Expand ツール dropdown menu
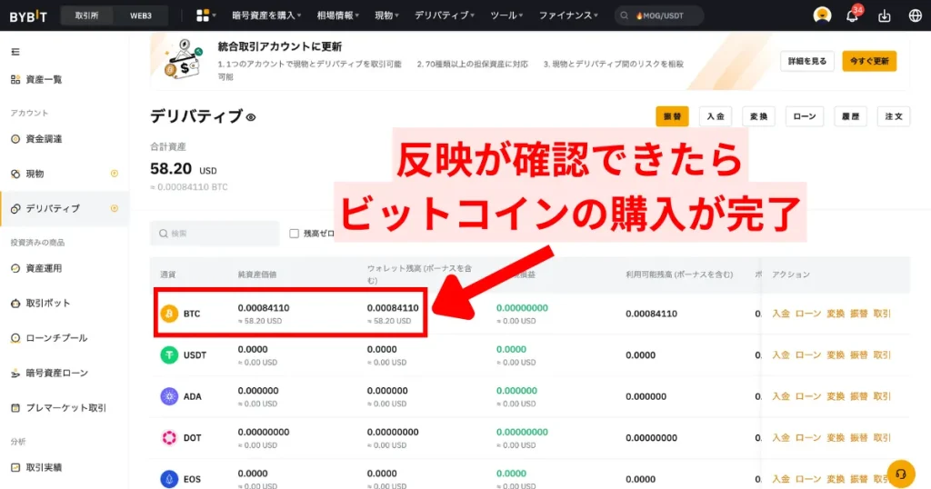The width and height of the screenshot is (931, 489). pos(506,15)
